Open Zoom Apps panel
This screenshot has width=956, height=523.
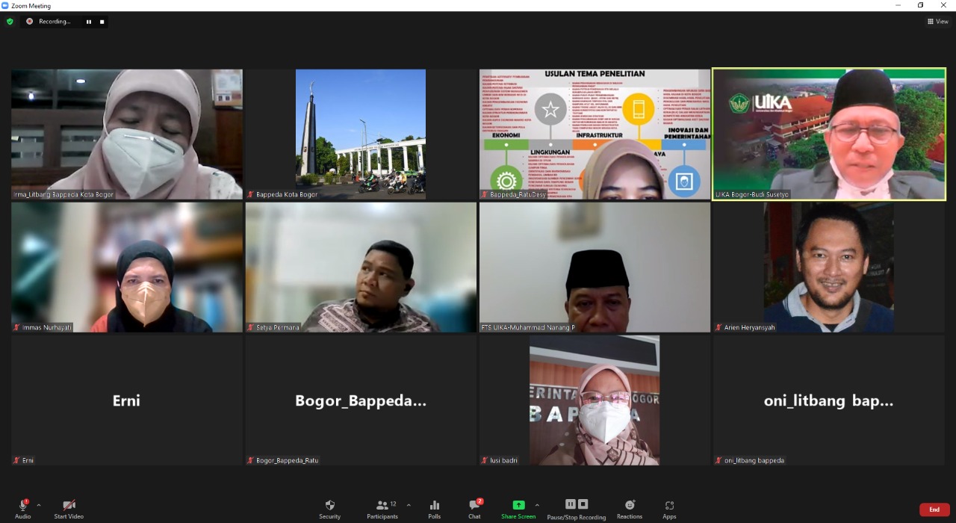(x=669, y=509)
